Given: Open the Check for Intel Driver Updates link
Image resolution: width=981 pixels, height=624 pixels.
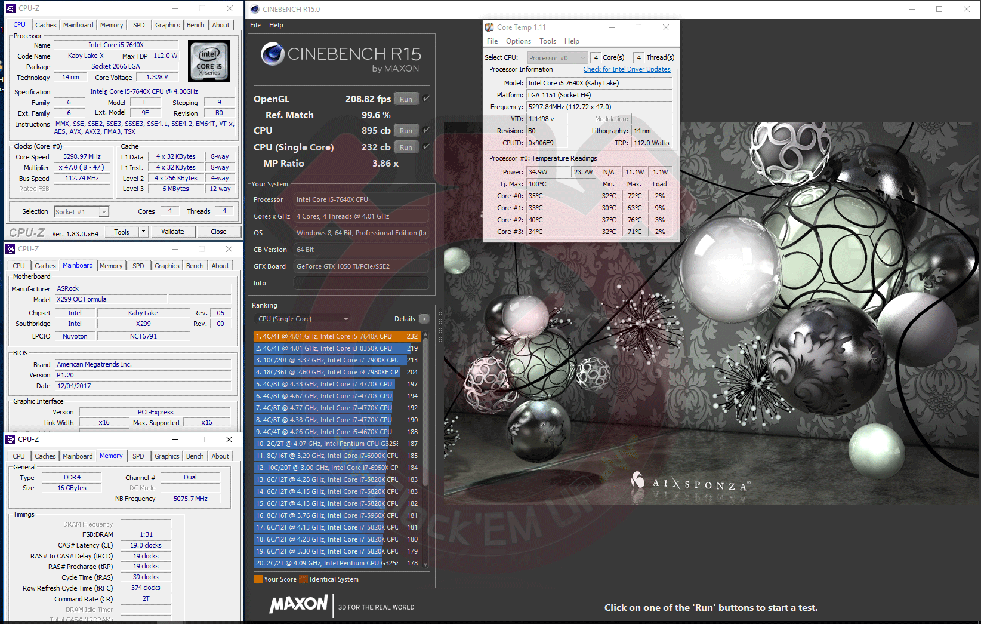Looking at the screenshot, I should 627,69.
